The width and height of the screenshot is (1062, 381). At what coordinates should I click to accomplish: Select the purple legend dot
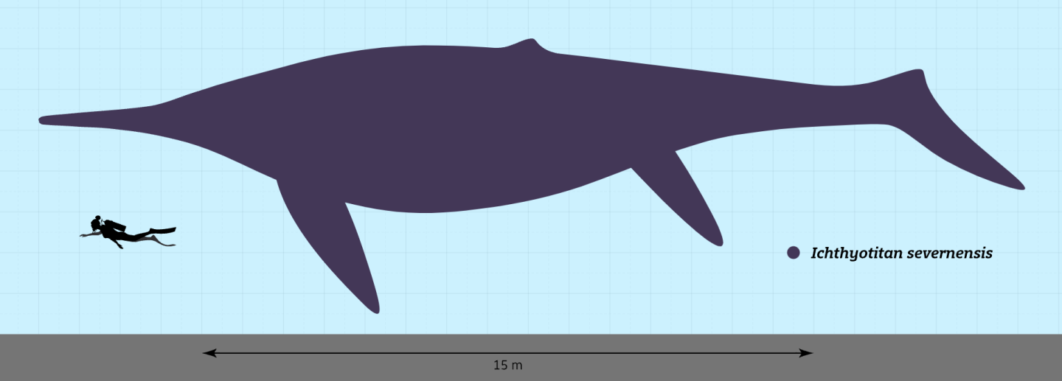click(x=794, y=253)
